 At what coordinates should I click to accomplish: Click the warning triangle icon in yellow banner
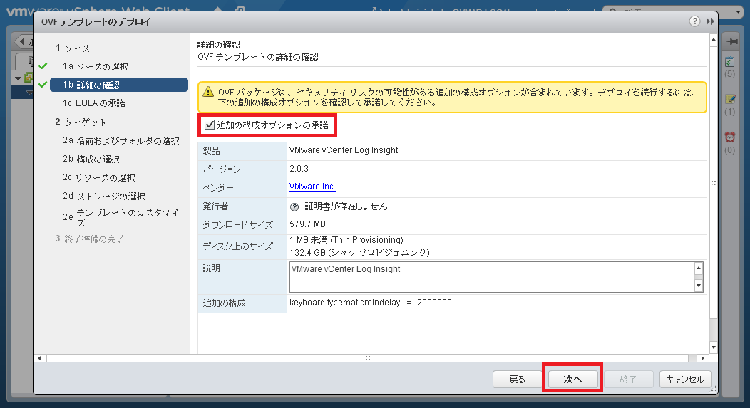point(207,92)
